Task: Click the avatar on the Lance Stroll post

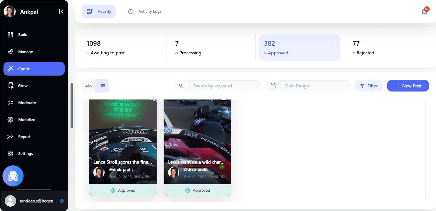Action: [x=99, y=172]
